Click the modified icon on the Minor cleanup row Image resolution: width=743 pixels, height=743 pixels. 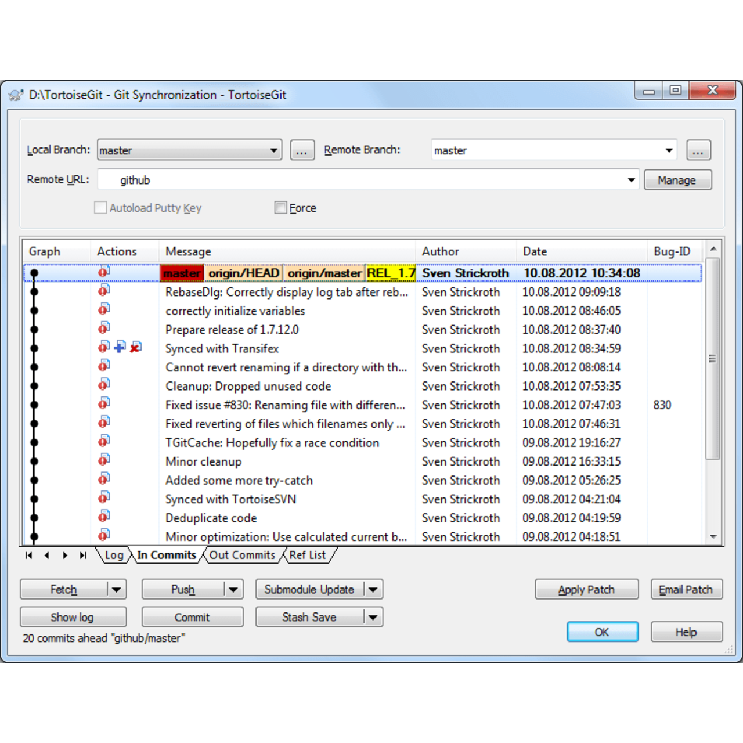104,460
